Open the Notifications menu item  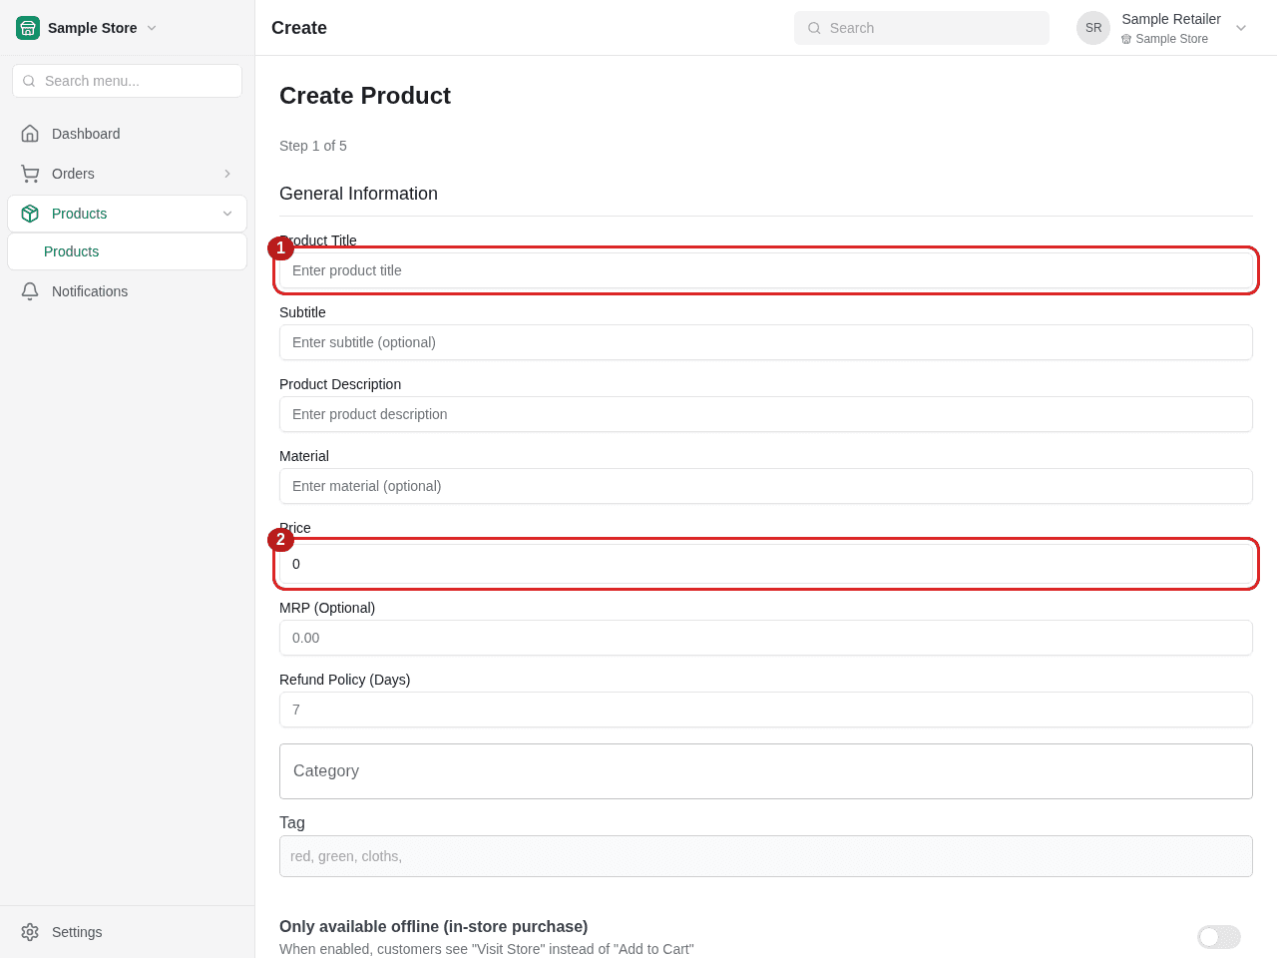click(x=127, y=291)
